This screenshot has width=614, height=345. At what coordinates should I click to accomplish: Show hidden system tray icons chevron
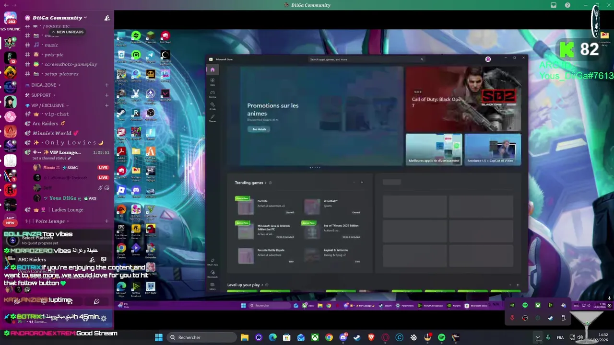537,337
